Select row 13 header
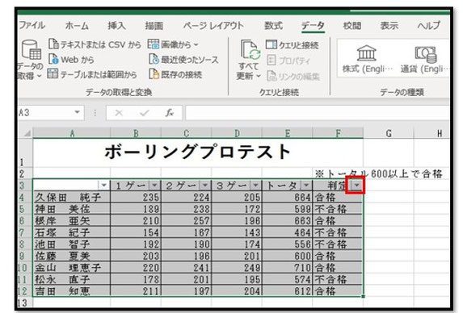 (x=25, y=303)
